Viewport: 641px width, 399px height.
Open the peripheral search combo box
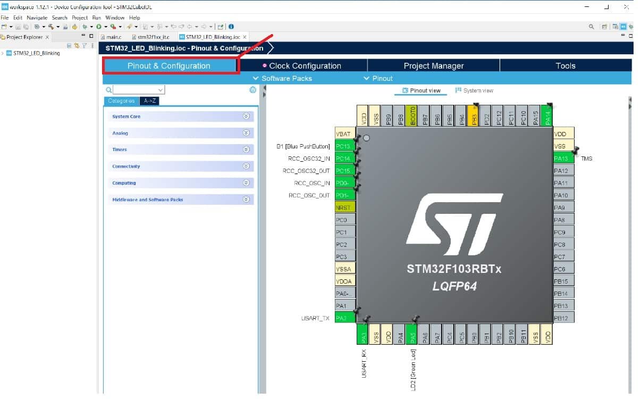click(139, 90)
